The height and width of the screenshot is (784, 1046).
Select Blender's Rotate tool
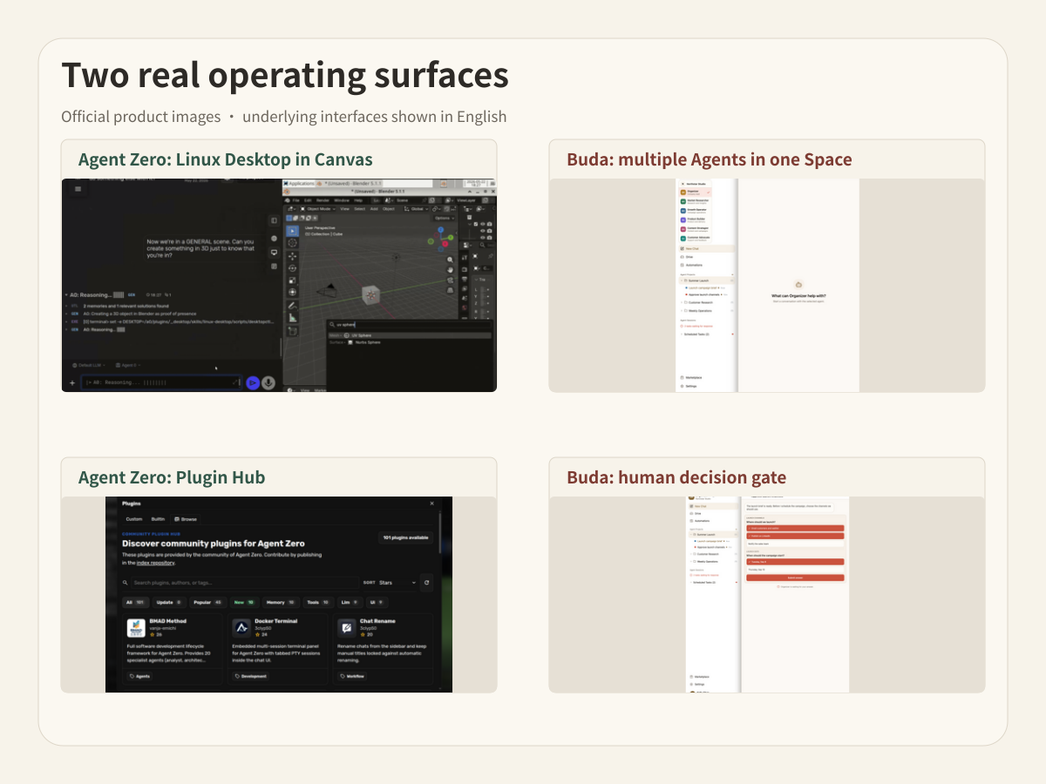[292, 268]
